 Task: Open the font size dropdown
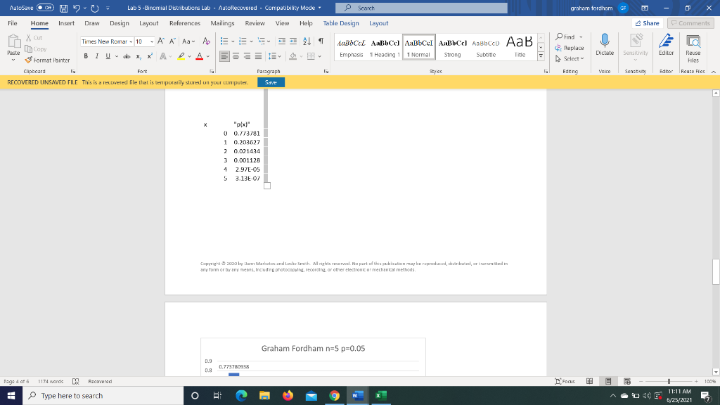coord(153,41)
